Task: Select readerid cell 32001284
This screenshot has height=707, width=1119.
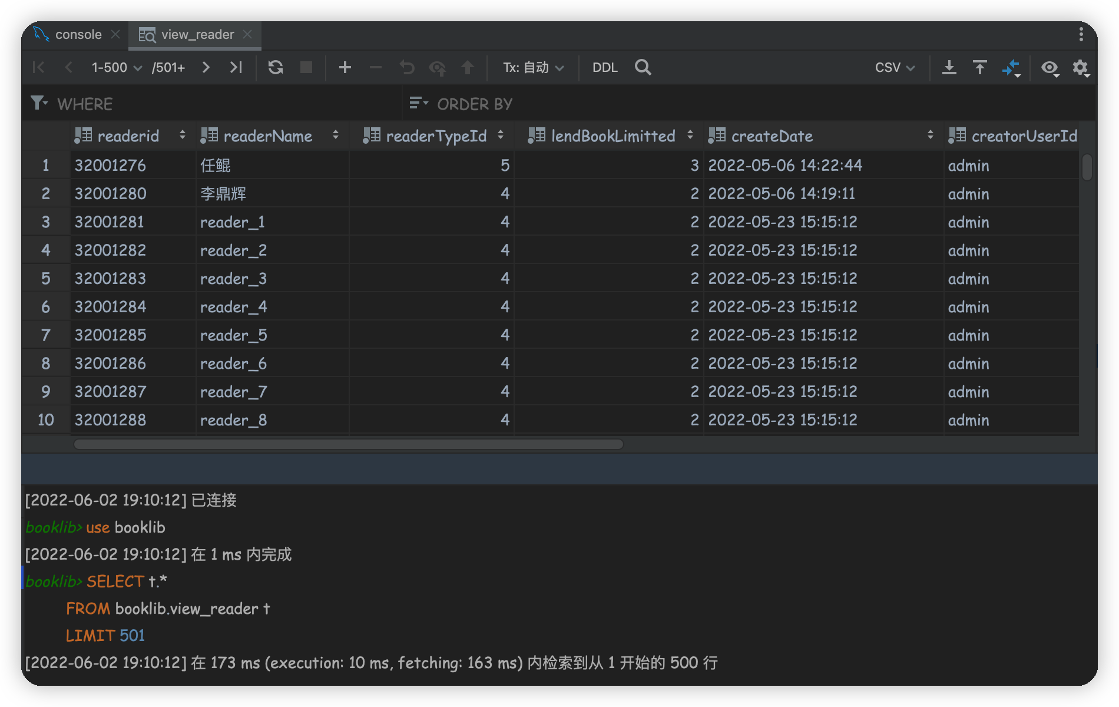Action: 133,307
